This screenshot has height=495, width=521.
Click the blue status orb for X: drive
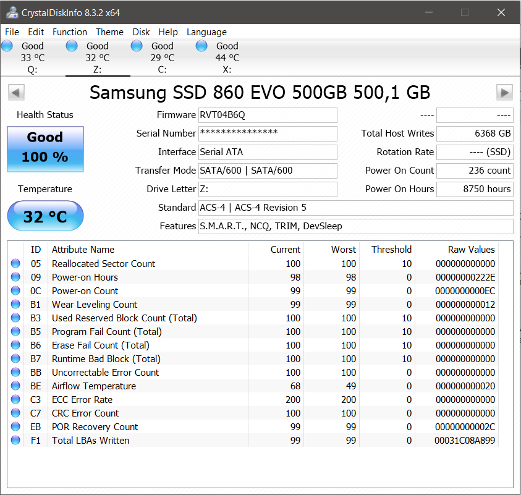tap(201, 46)
